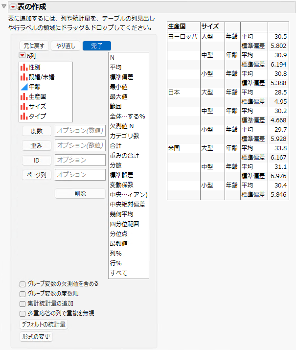Click the ヨーロッパ row label in table
Screen dimensions: 296x350
click(183, 36)
